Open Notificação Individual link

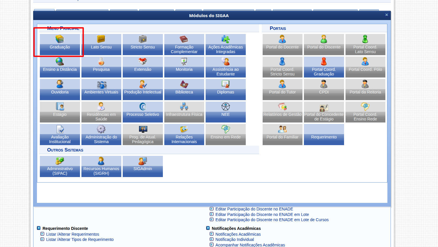pyautogui.click(x=234, y=239)
